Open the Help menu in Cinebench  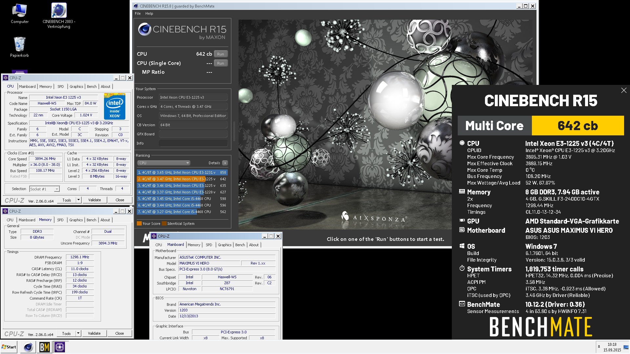pyautogui.click(x=149, y=13)
